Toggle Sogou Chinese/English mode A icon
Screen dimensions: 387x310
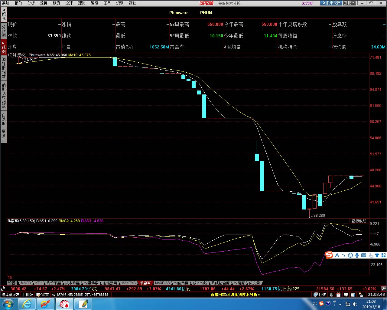click(x=337, y=255)
